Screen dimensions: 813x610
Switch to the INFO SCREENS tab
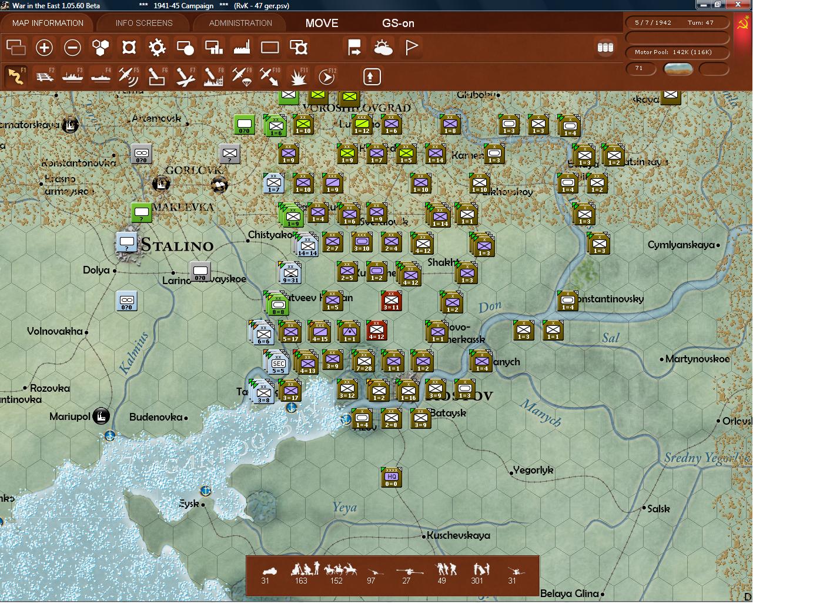click(x=144, y=23)
